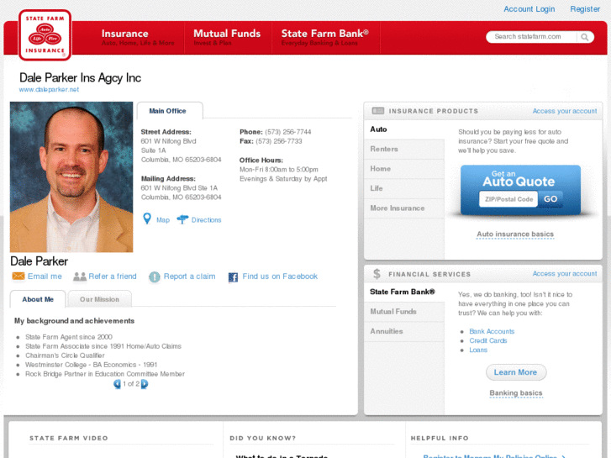This screenshot has height=458, width=611.
Task: Click Access your account in Financial Services
Action: point(565,274)
